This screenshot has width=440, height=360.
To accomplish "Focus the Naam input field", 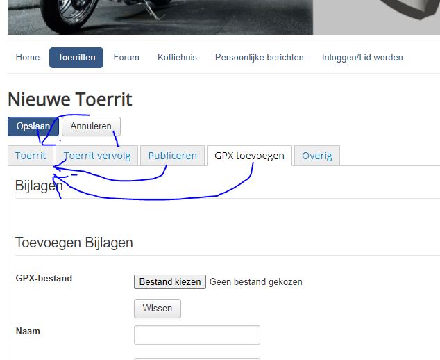I will [197, 335].
